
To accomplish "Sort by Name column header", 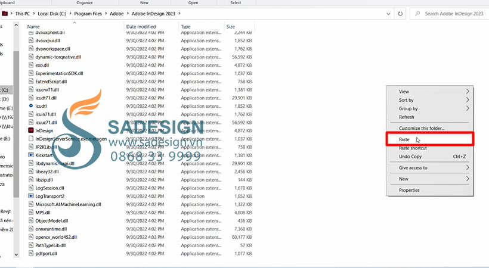I will [x=33, y=27].
